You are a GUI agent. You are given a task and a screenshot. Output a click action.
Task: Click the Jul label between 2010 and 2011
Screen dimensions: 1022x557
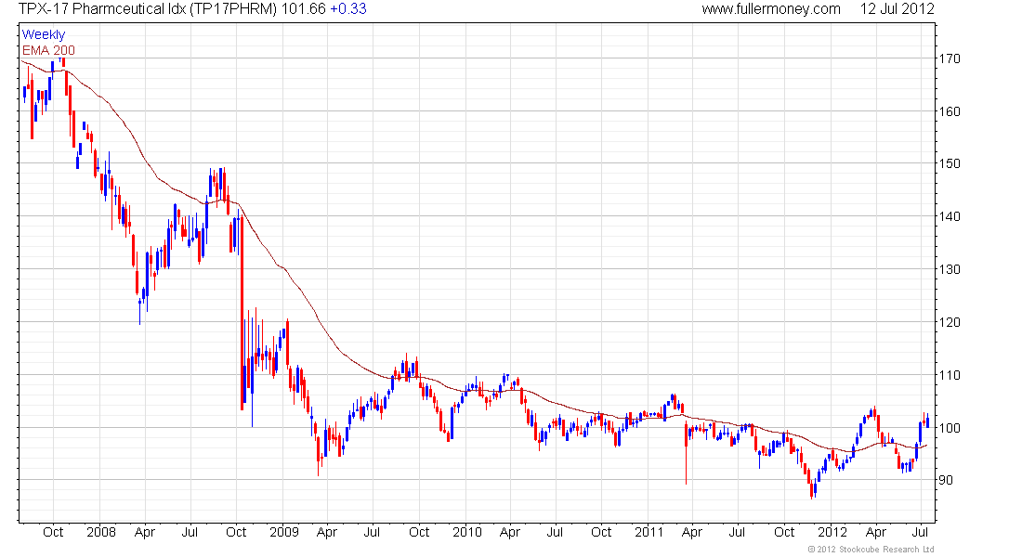[555, 532]
